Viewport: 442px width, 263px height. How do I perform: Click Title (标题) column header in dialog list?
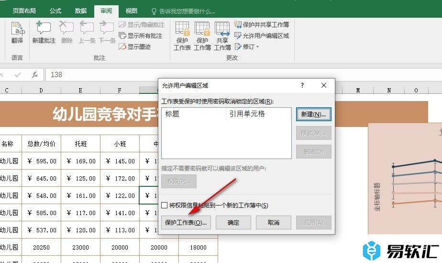point(194,114)
